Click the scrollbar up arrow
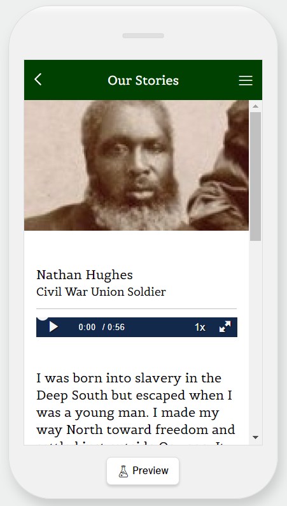The height and width of the screenshot is (506, 287). tap(255, 106)
